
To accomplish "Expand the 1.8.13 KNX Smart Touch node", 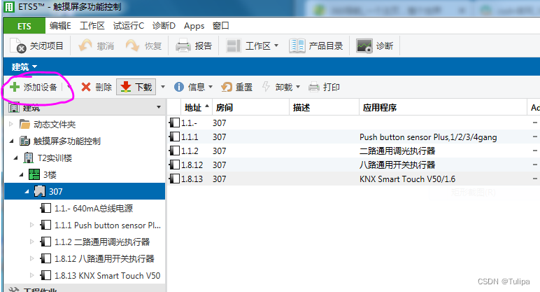I will point(32,275).
